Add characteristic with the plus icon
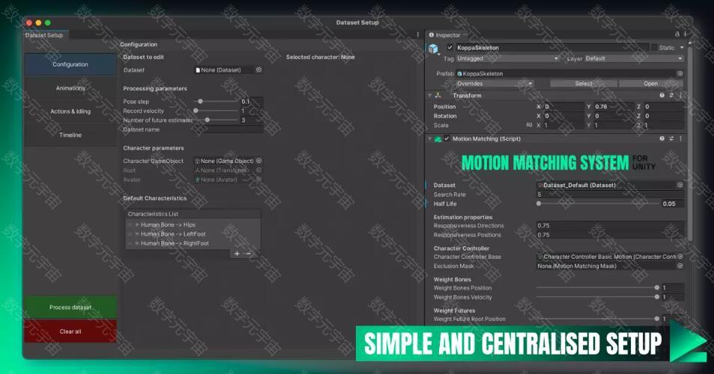 238,254
